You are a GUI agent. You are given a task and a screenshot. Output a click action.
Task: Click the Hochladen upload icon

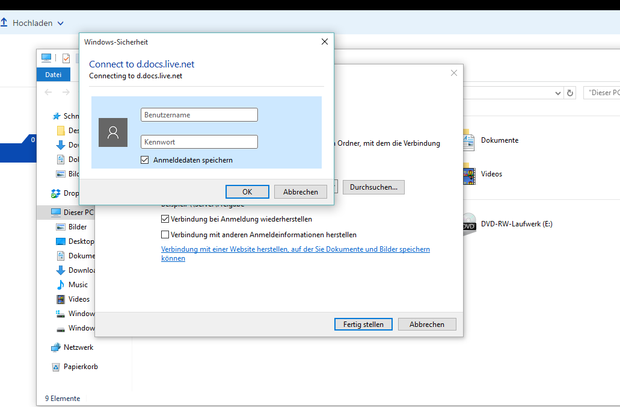pyautogui.click(x=4, y=22)
